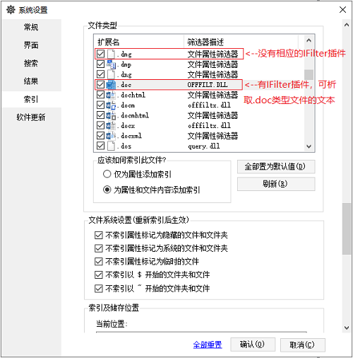Viewport: 353px width, 358px height.
Task: Toggle 不索引属性标记为系统的文件和文件夹
Action: click(99, 248)
